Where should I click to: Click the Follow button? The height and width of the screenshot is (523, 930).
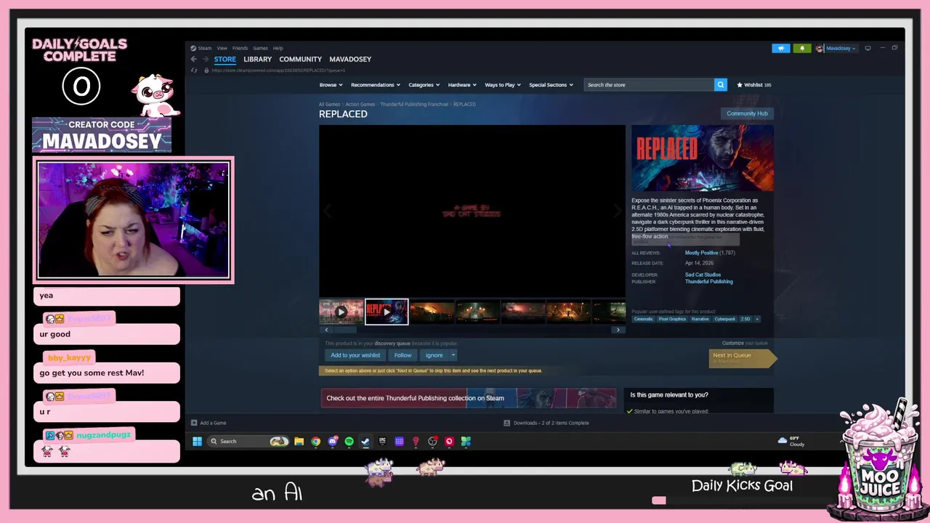click(403, 355)
